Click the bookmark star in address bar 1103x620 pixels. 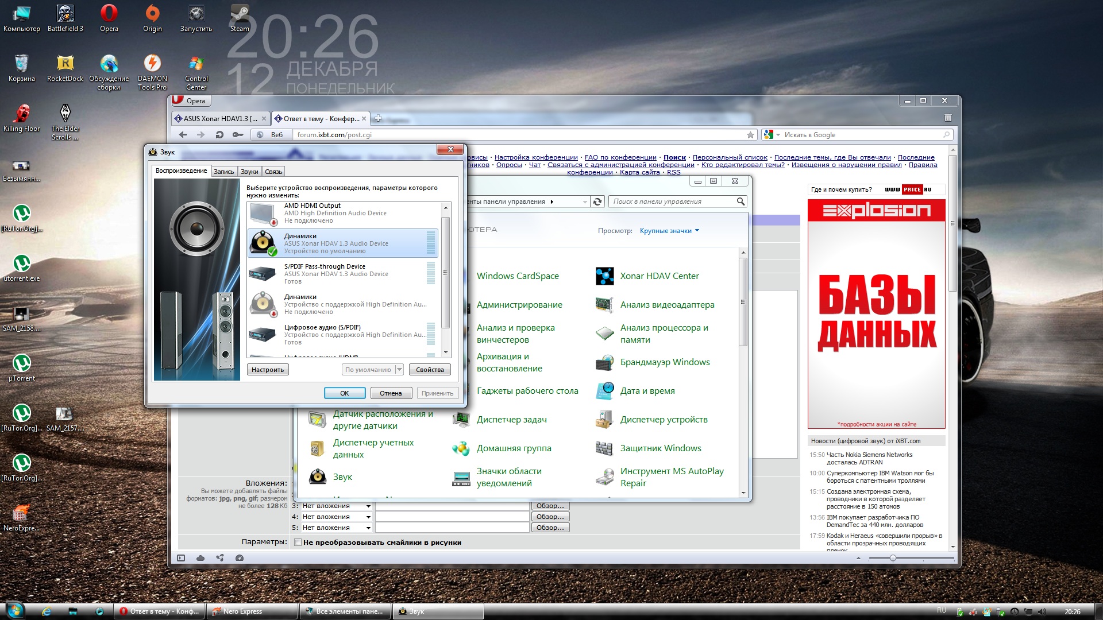click(750, 135)
